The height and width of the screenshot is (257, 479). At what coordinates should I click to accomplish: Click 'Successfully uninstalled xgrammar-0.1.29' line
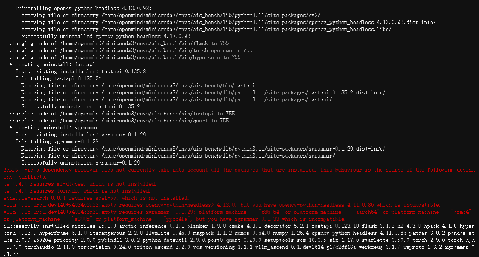coord(80,163)
